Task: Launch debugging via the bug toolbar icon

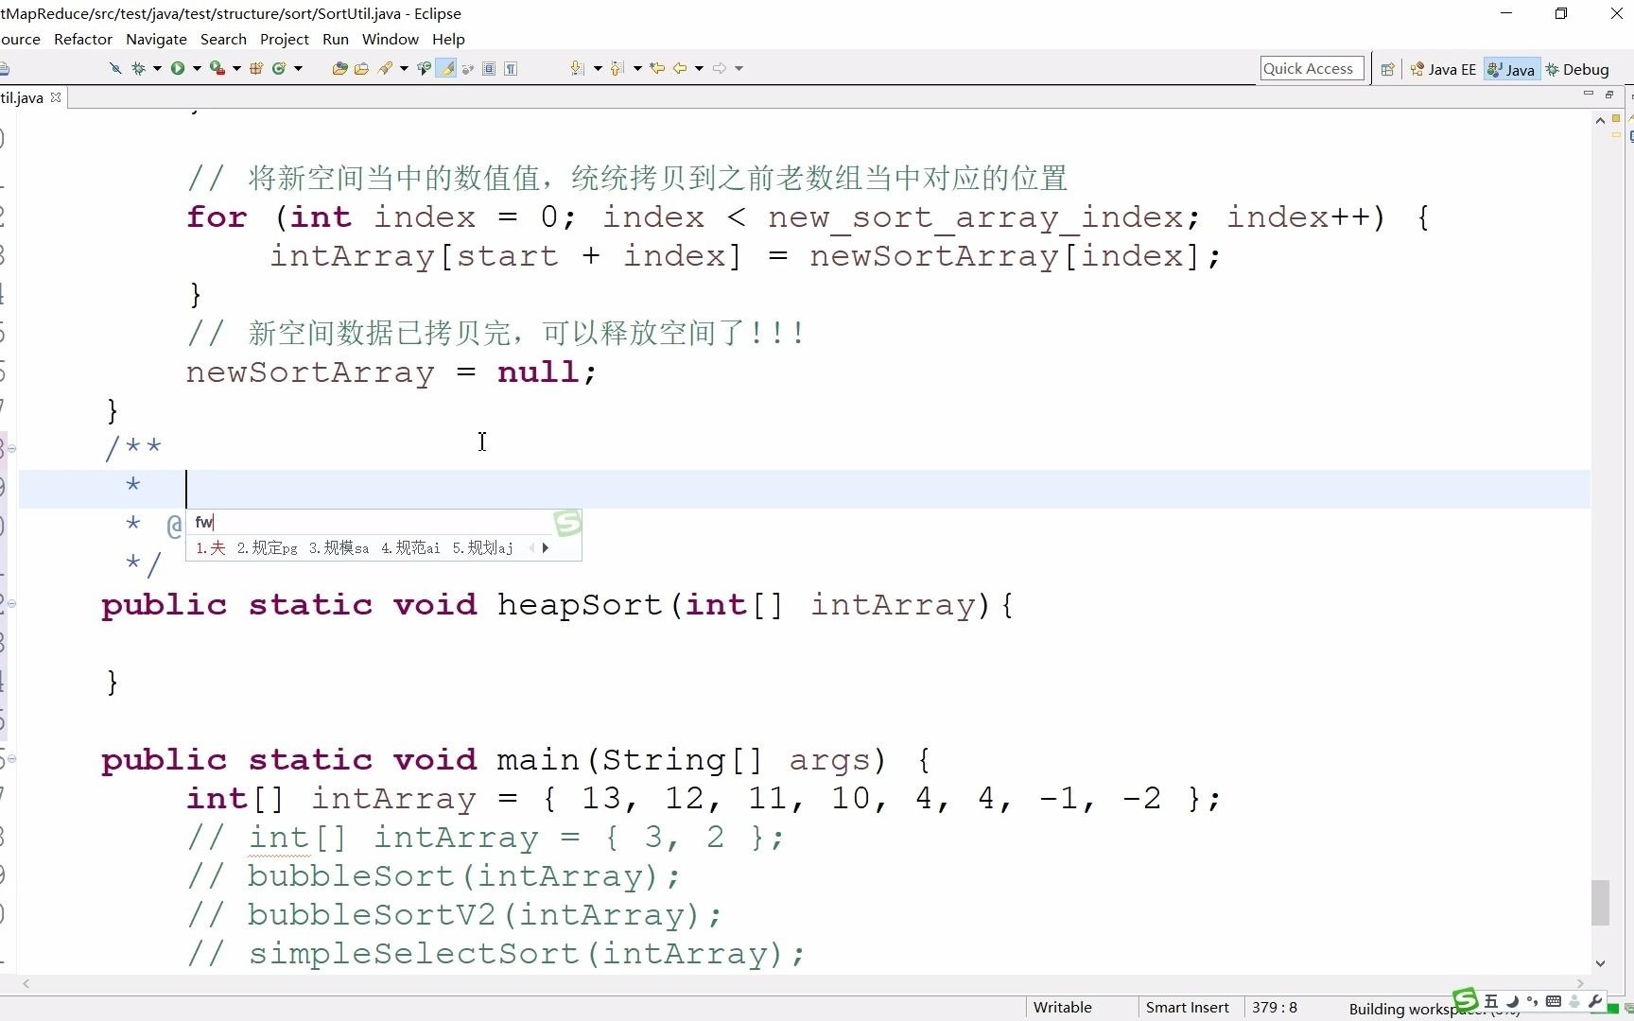Action: pos(139,67)
